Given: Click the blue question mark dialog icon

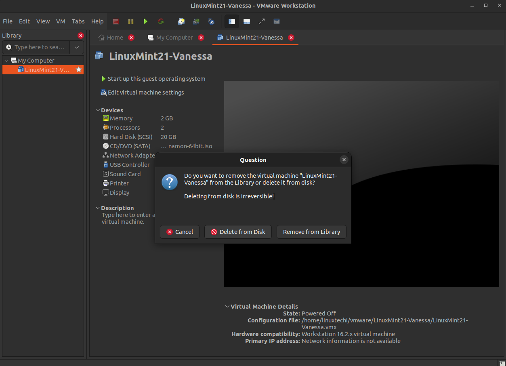Looking at the screenshot, I should 170,182.
